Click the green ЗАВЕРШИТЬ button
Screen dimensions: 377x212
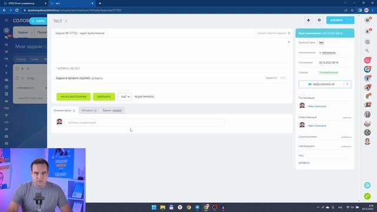click(x=104, y=97)
